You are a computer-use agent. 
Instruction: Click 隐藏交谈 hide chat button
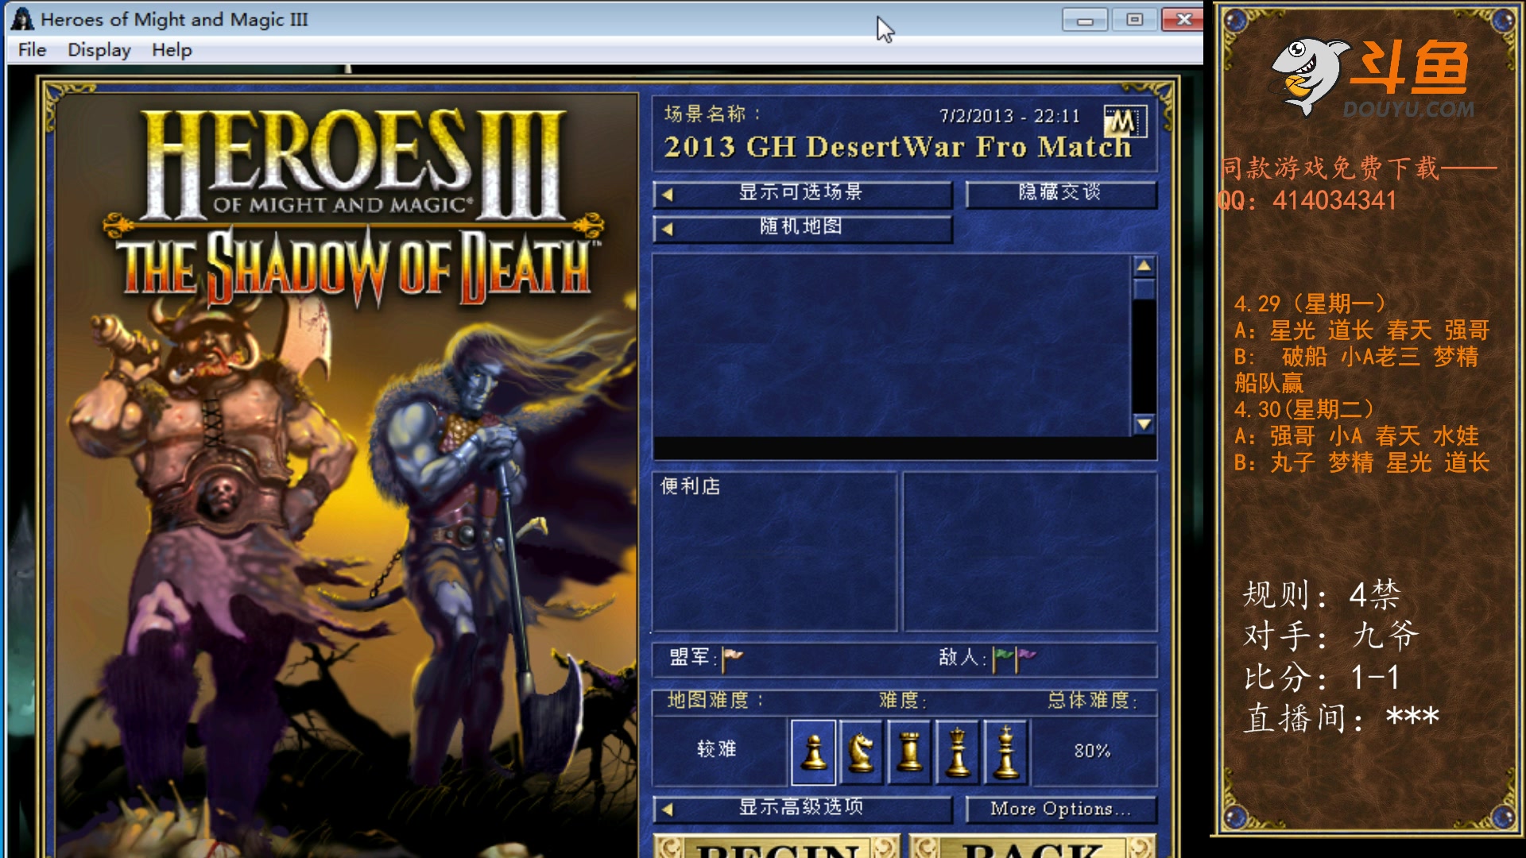[1061, 193]
